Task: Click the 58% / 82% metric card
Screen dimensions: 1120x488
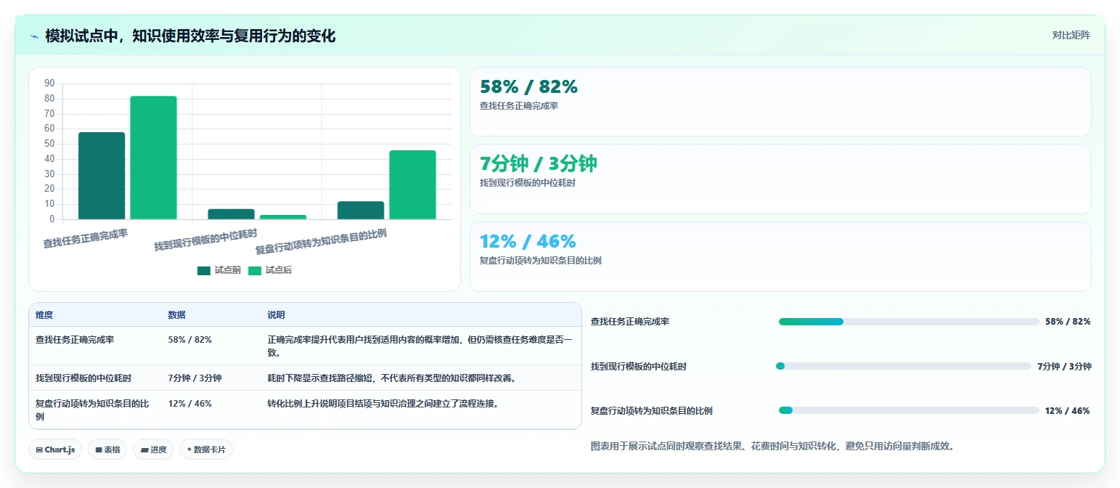Action: tap(780, 102)
